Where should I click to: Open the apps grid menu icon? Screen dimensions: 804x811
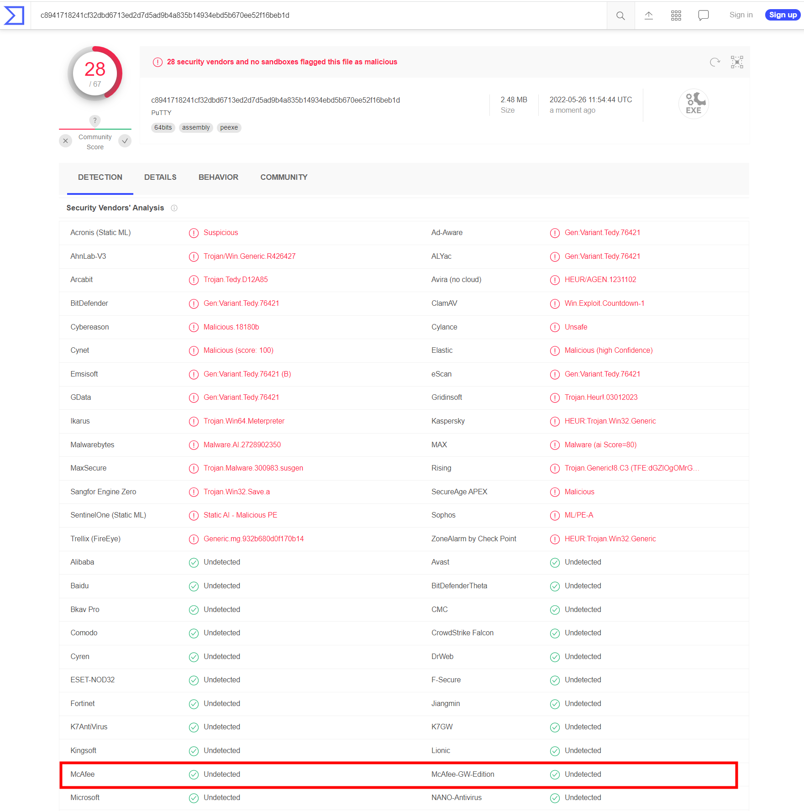click(x=676, y=16)
